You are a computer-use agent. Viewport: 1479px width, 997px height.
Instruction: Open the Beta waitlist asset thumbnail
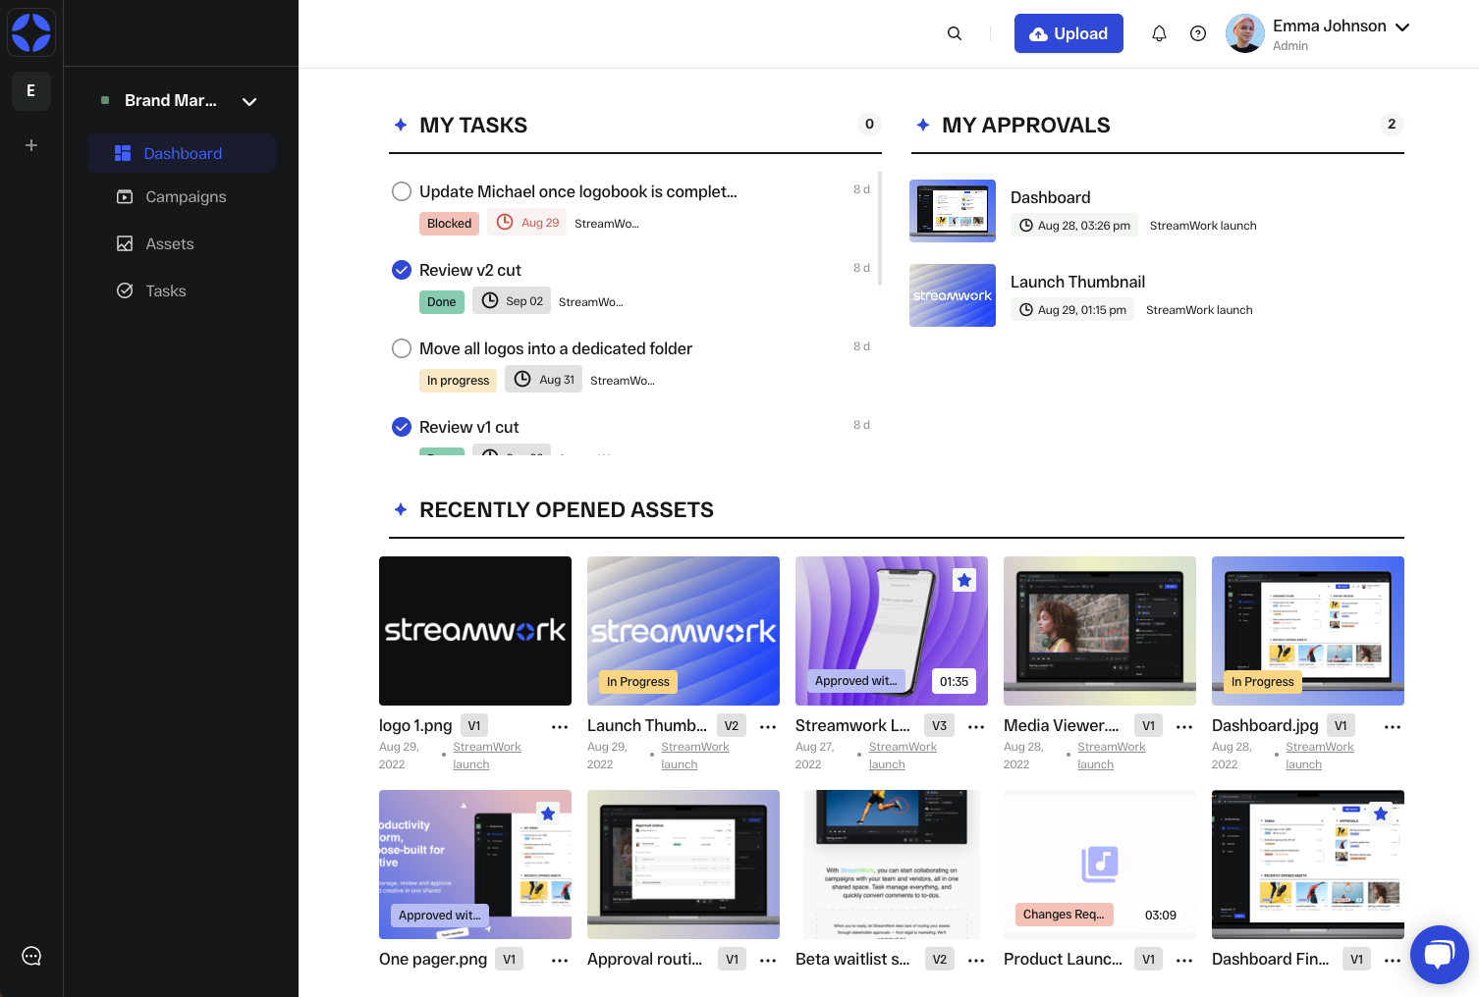pos(892,865)
